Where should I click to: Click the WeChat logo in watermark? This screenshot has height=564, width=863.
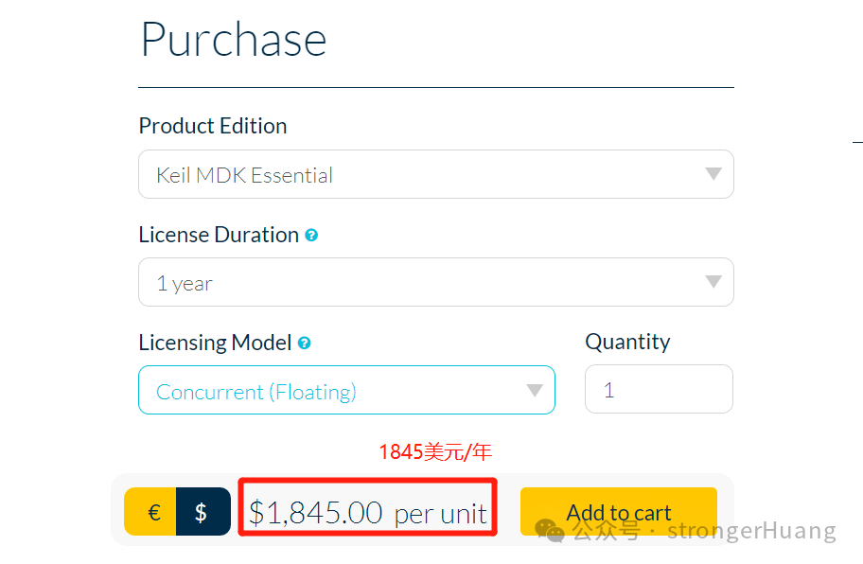point(549,531)
